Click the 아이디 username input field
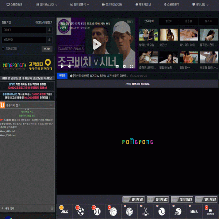Screen dimensions: 219x219 tap(24, 30)
